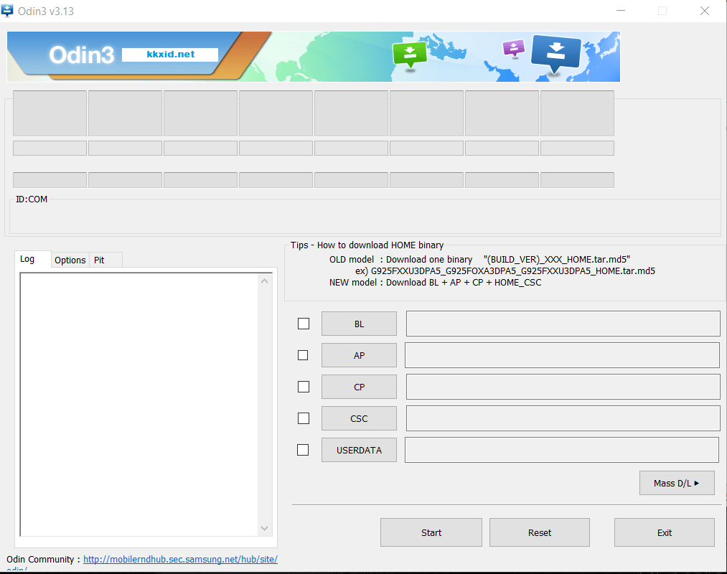
Task: Click the 'NEW model' tip line
Action: pyautogui.click(x=435, y=283)
